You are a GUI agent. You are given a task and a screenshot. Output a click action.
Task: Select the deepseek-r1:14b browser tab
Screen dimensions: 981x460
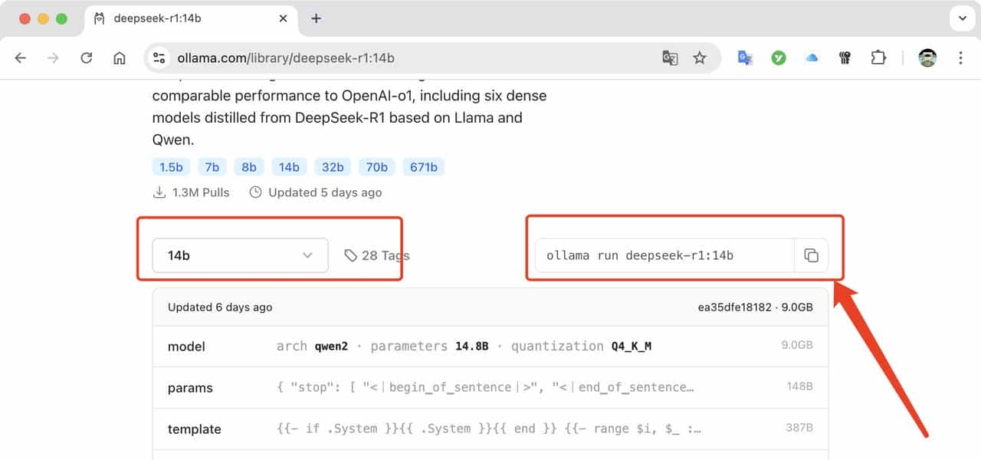pos(190,18)
